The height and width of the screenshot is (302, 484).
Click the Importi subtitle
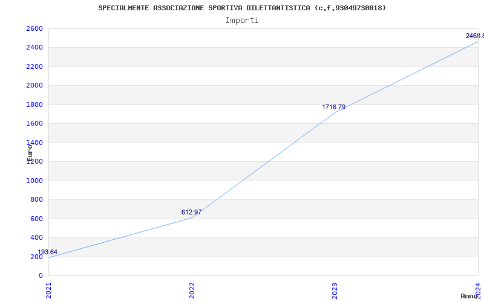(242, 21)
